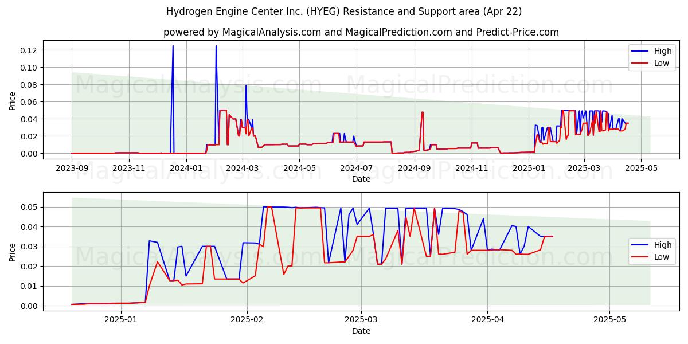Click the 'Date' x-axis label of upper chart

coord(361,179)
